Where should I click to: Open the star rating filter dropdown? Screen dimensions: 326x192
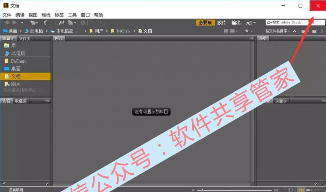tap(249, 31)
